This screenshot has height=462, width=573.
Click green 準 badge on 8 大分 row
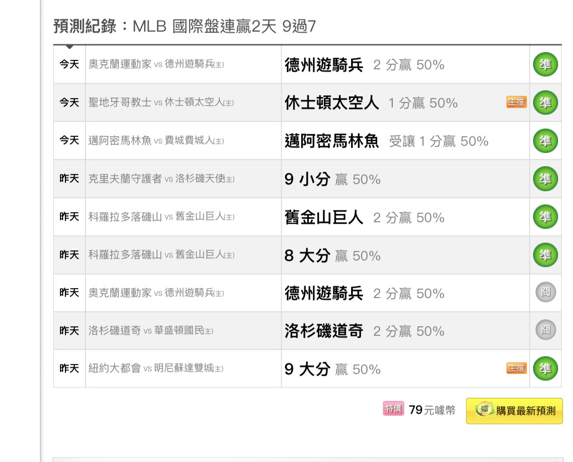[x=545, y=255]
